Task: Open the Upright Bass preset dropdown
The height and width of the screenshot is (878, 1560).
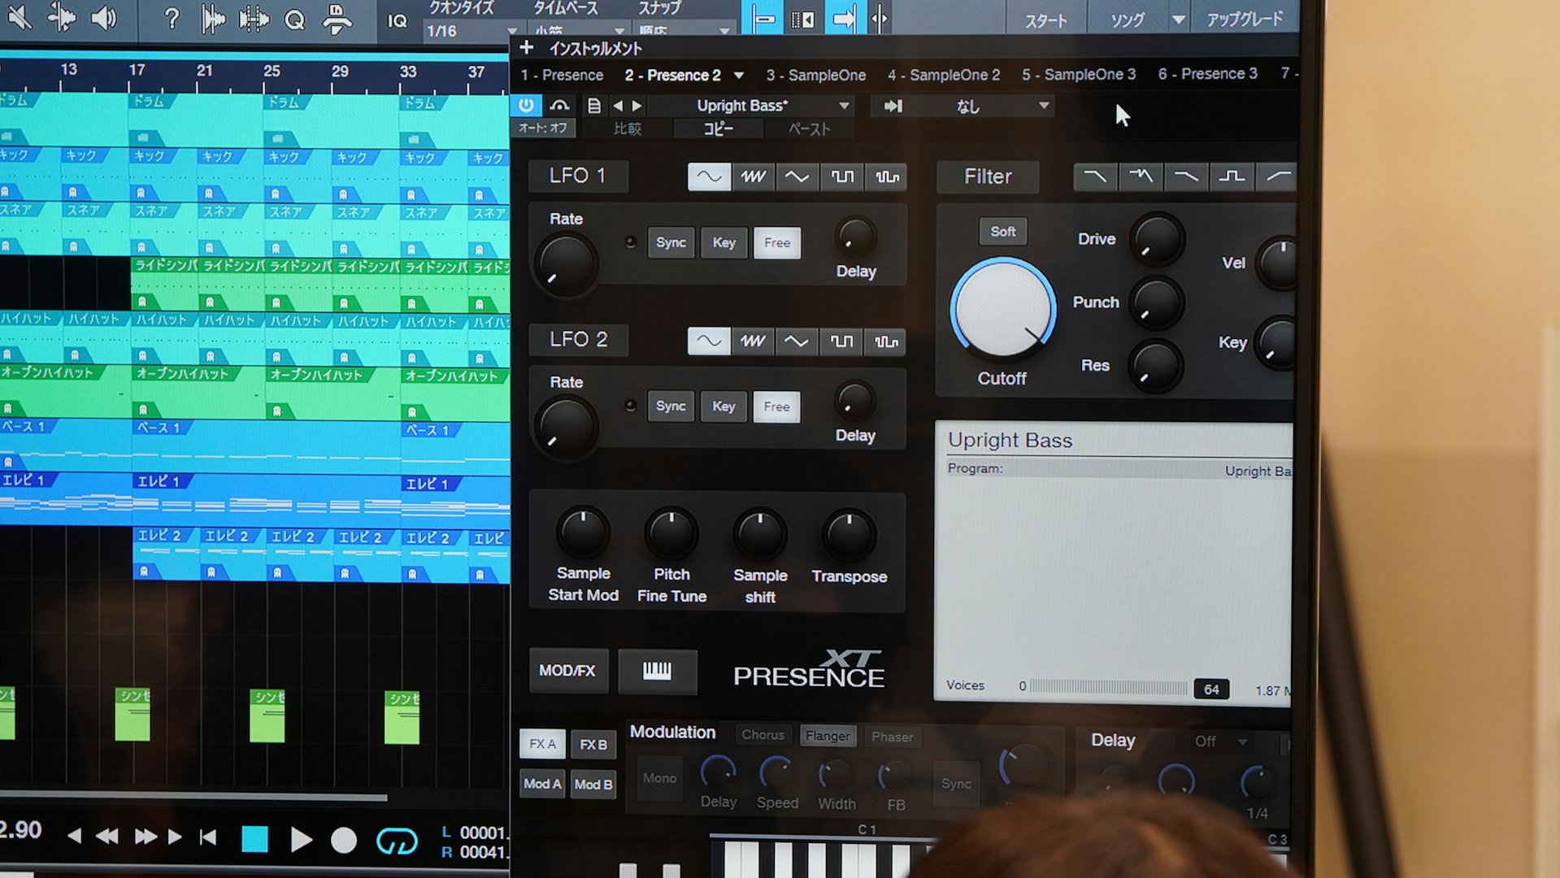Action: (844, 106)
